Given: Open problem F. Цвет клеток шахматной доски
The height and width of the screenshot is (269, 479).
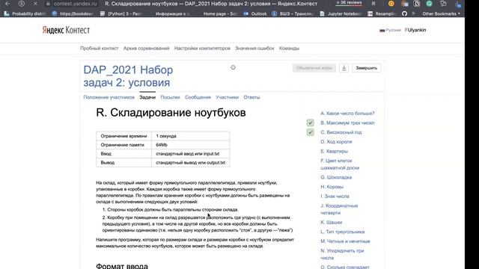Looking at the screenshot, I should coord(340,164).
